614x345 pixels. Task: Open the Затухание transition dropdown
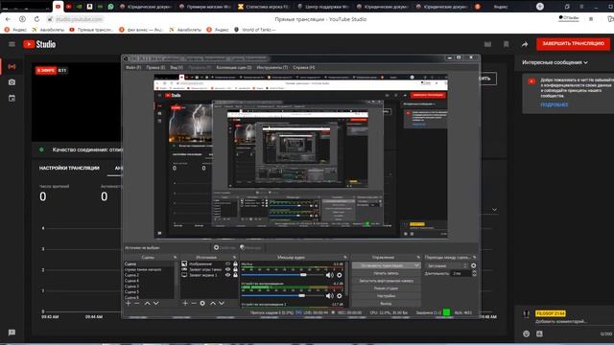pos(447,265)
